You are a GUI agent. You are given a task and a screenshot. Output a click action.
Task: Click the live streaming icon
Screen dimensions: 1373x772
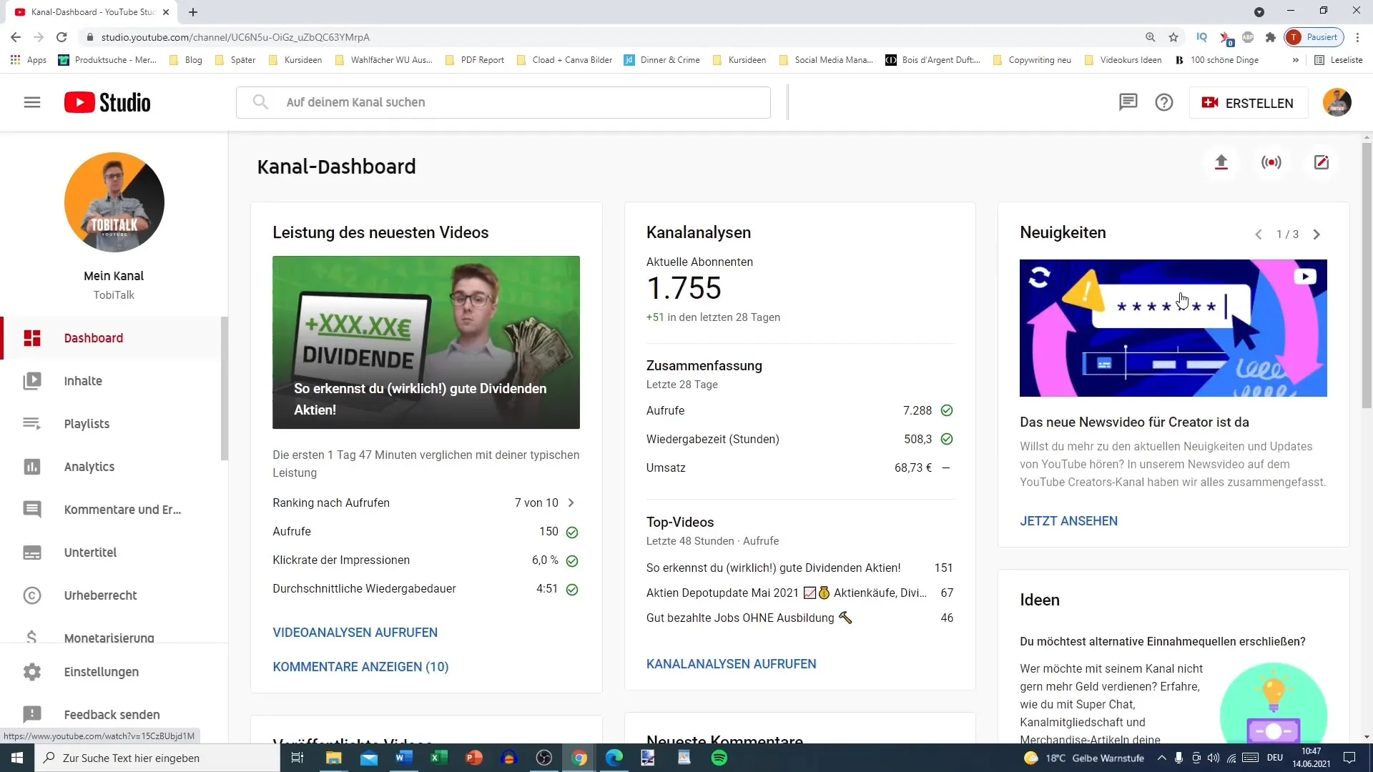point(1271,162)
